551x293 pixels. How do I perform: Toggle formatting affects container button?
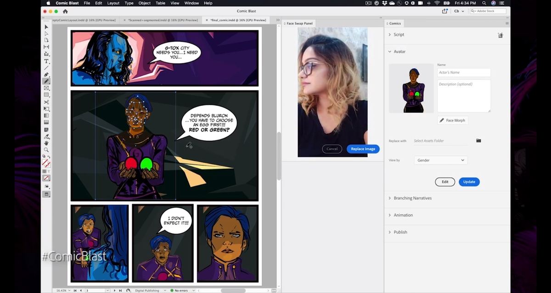(x=45, y=171)
